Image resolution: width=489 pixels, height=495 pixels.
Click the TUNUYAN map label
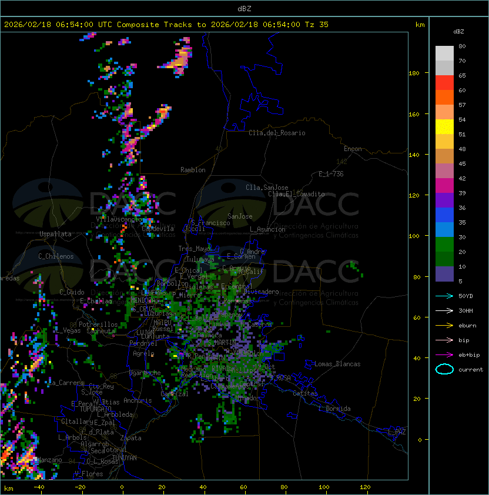coord(125,458)
